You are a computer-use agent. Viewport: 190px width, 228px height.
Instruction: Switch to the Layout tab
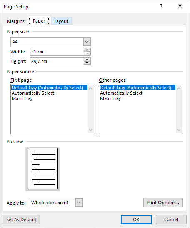(61, 21)
